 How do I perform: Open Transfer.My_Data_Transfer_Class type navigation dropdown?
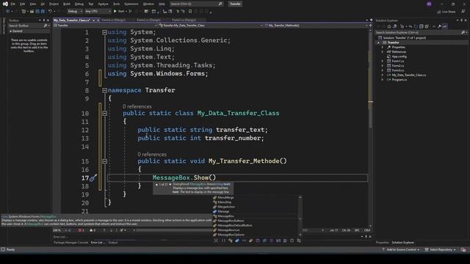(x=211, y=26)
